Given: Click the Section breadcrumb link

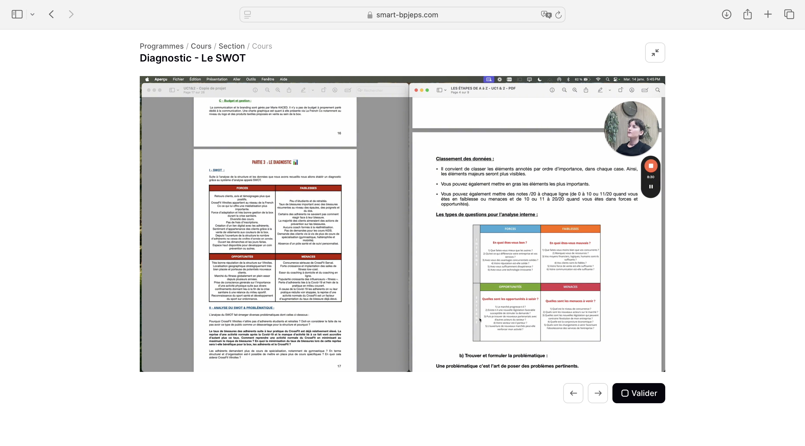Looking at the screenshot, I should (231, 46).
